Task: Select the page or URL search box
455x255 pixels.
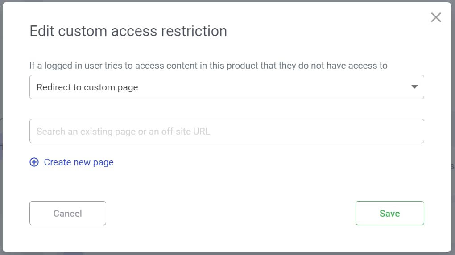Action: tap(226, 131)
